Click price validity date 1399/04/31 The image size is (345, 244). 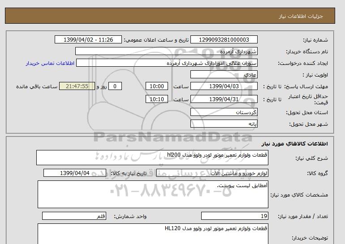pos(224,99)
